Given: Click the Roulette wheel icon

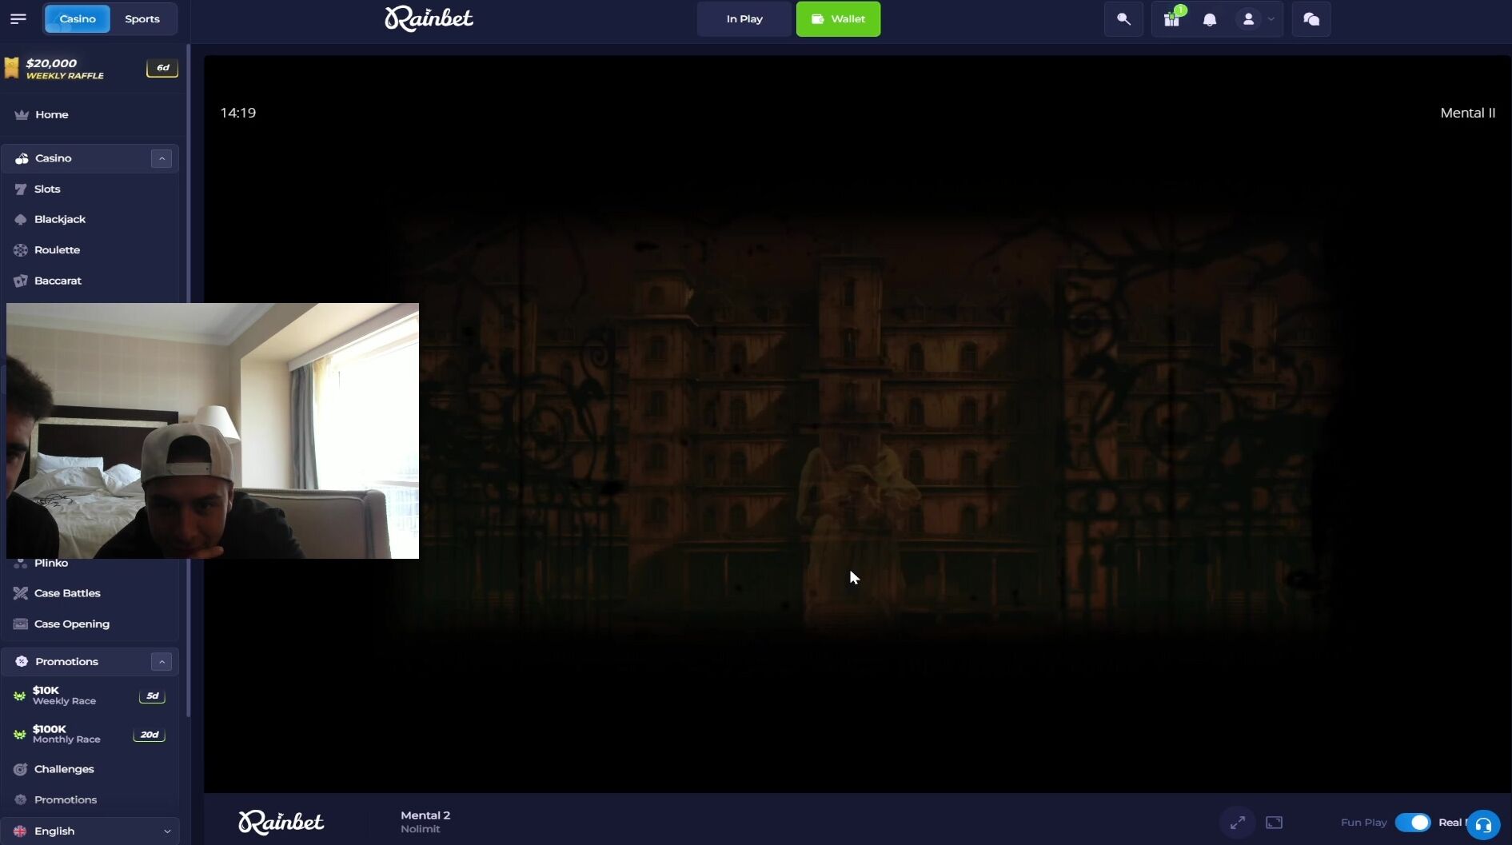Looking at the screenshot, I should pyautogui.click(x=21, y=250).
